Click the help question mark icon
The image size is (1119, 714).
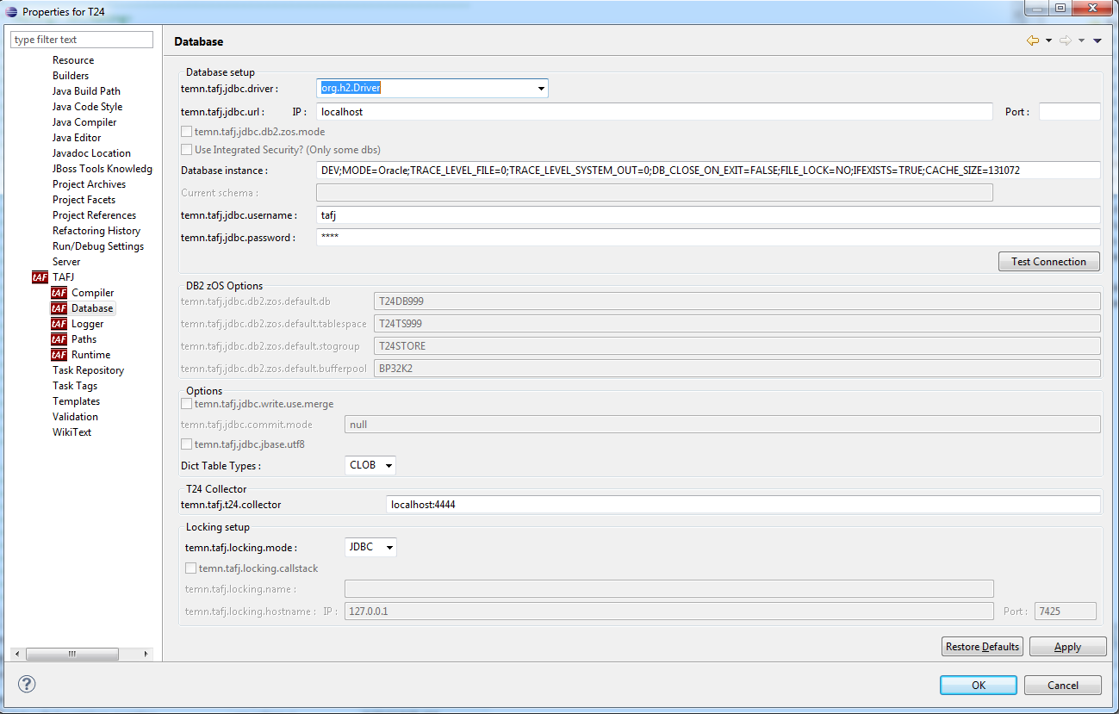tap(27, 684)
